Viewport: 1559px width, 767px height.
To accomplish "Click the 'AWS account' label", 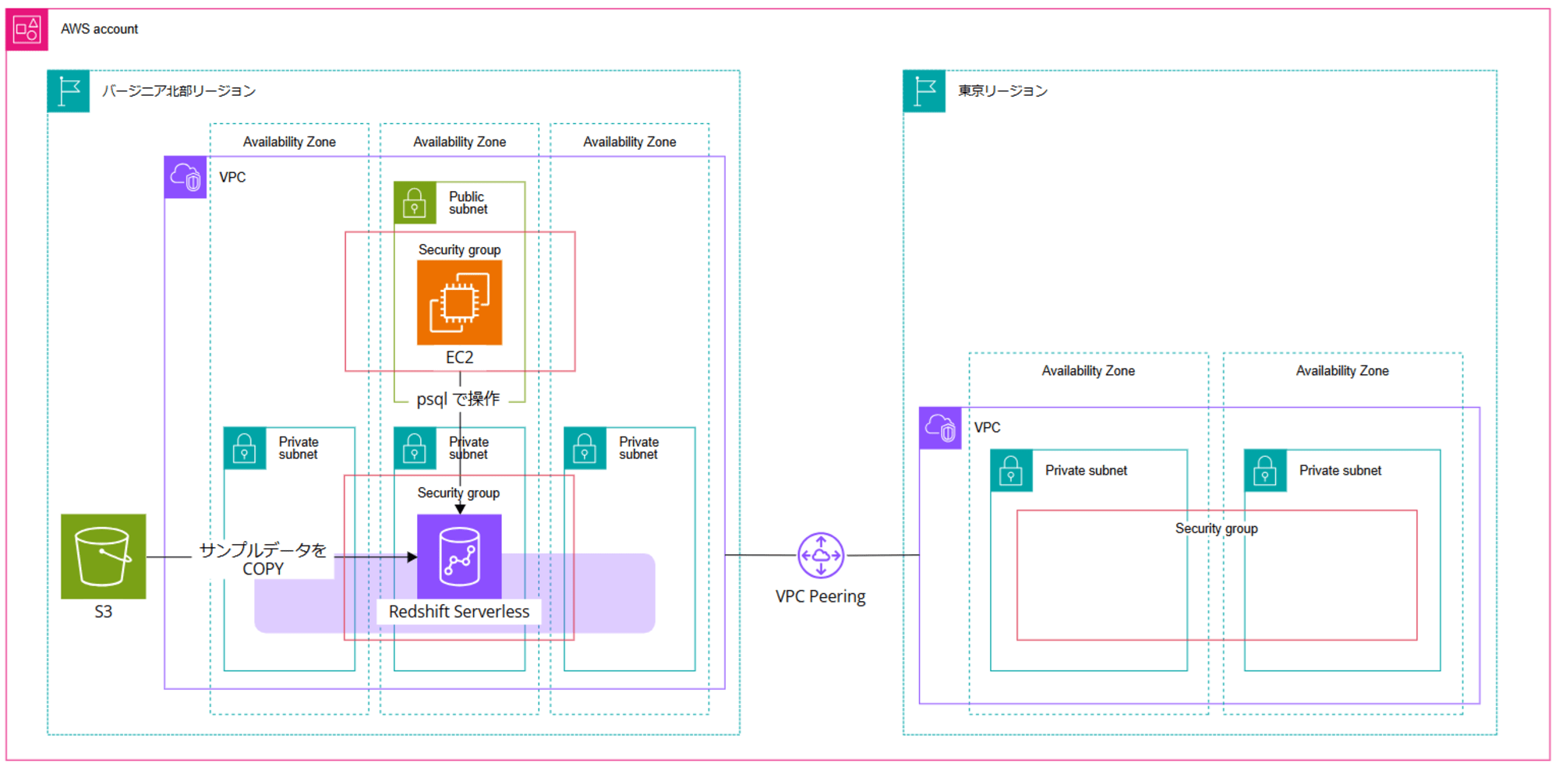I will click(x=100, y=30).
